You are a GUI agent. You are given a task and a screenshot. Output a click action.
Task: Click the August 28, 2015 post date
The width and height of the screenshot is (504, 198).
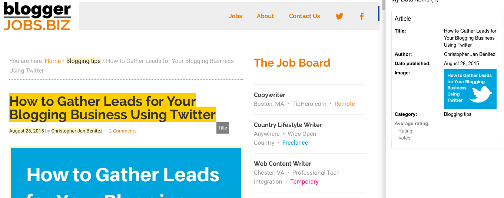point(26,131)
